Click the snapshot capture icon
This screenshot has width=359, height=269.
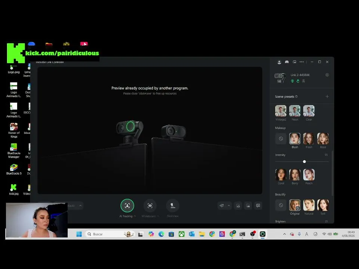click(238, 205)
